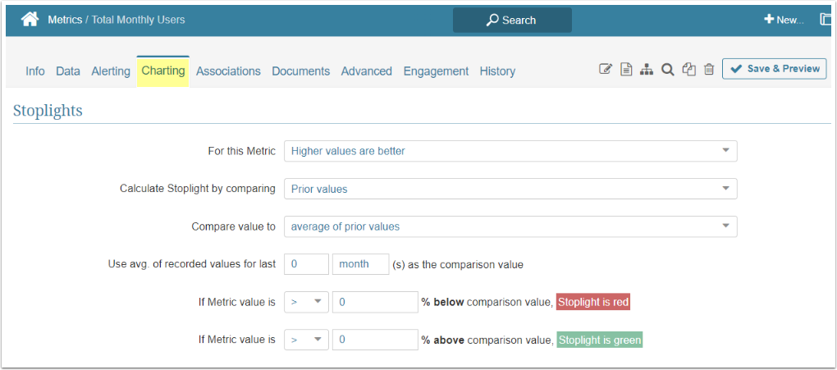837x370 pixels.
Task: Click the edit pencil icon in toolbar
Action: point(606,70)
